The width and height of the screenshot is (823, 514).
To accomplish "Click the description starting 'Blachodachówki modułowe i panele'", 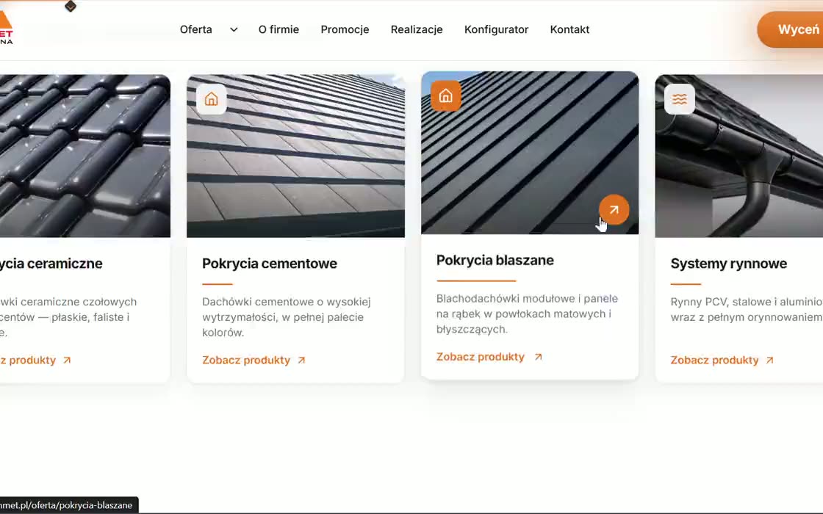I will click(x=527, y=314).
